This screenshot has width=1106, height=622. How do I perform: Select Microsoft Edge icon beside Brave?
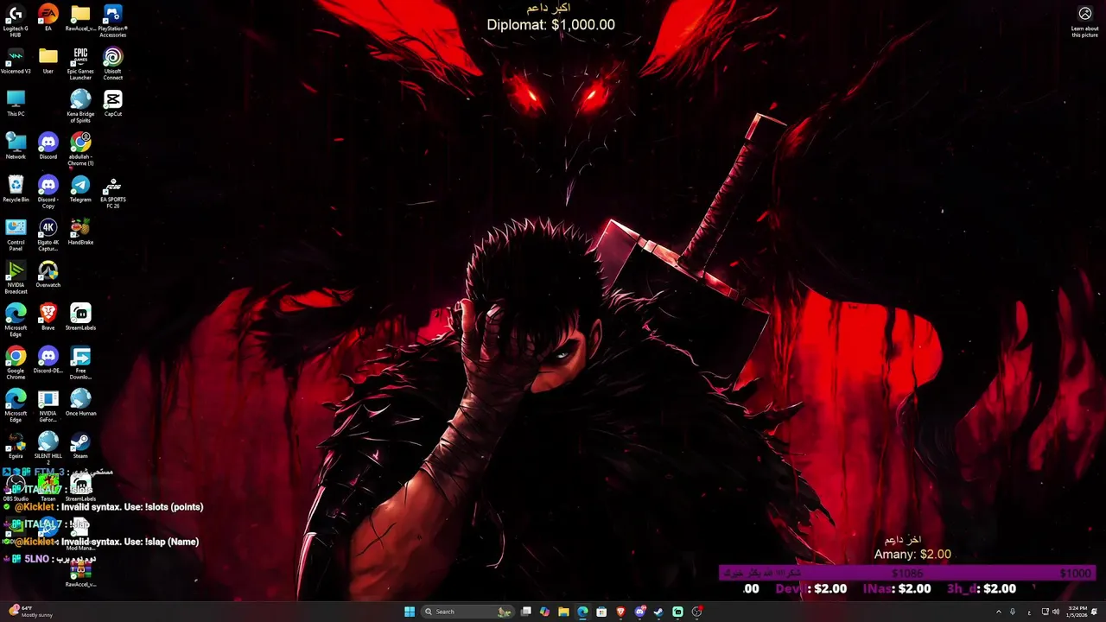point(16,320)
